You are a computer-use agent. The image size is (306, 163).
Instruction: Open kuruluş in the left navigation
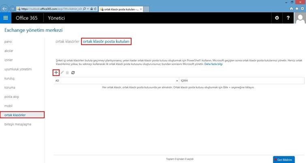(x=9, y=78)
